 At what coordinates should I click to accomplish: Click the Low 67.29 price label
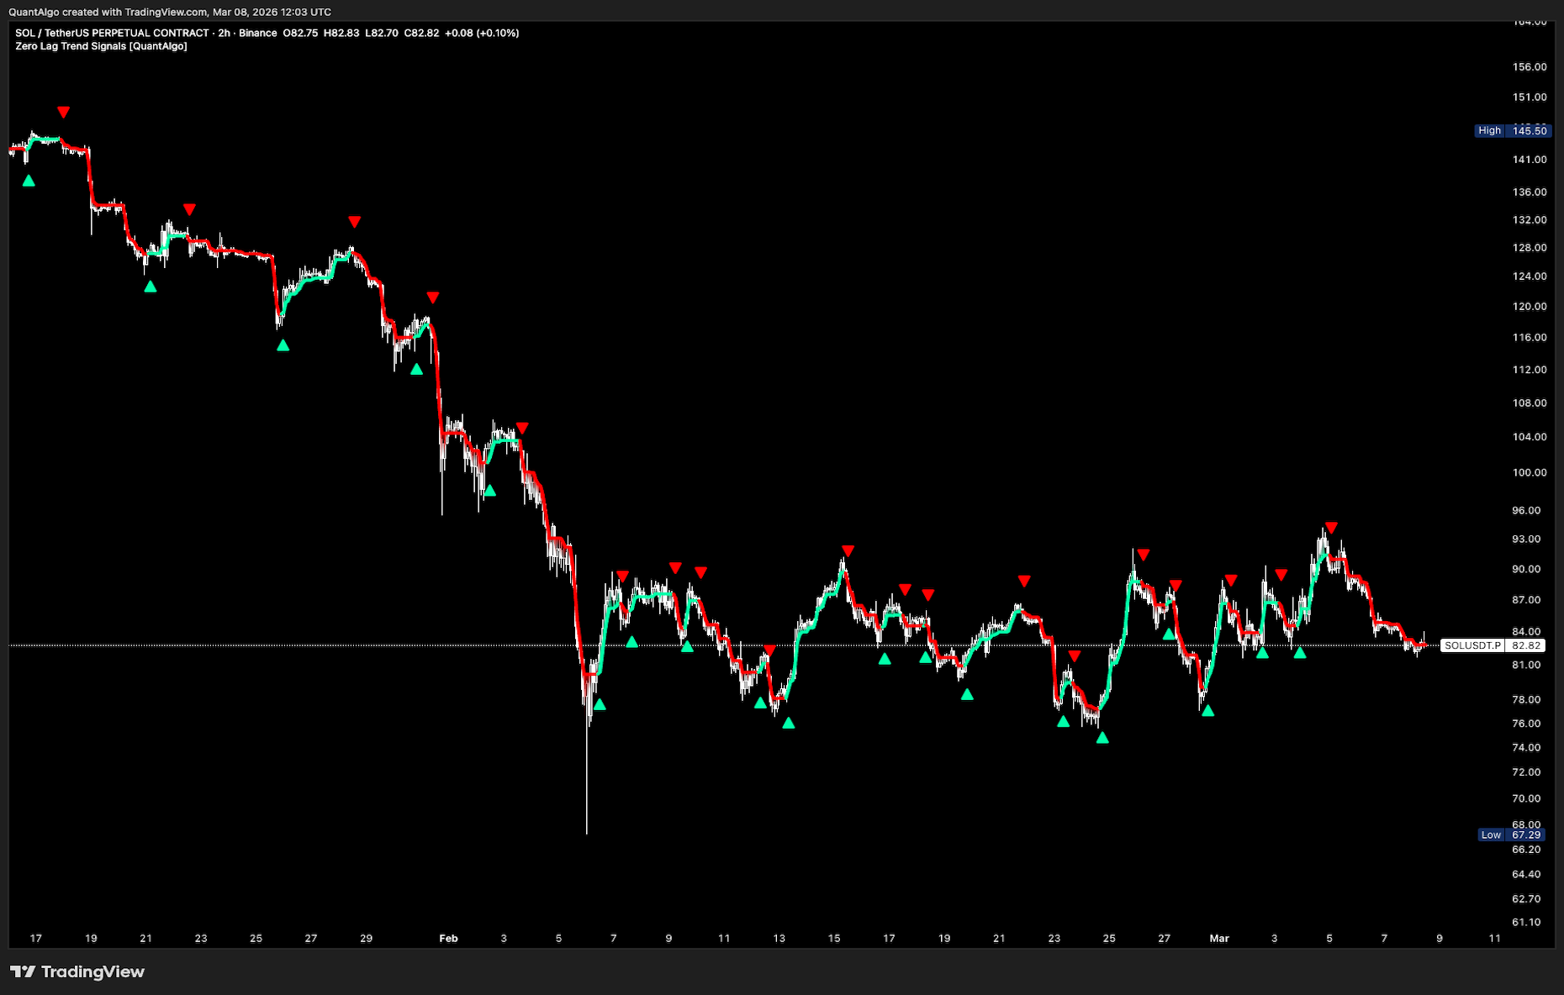pos(1511,834)
